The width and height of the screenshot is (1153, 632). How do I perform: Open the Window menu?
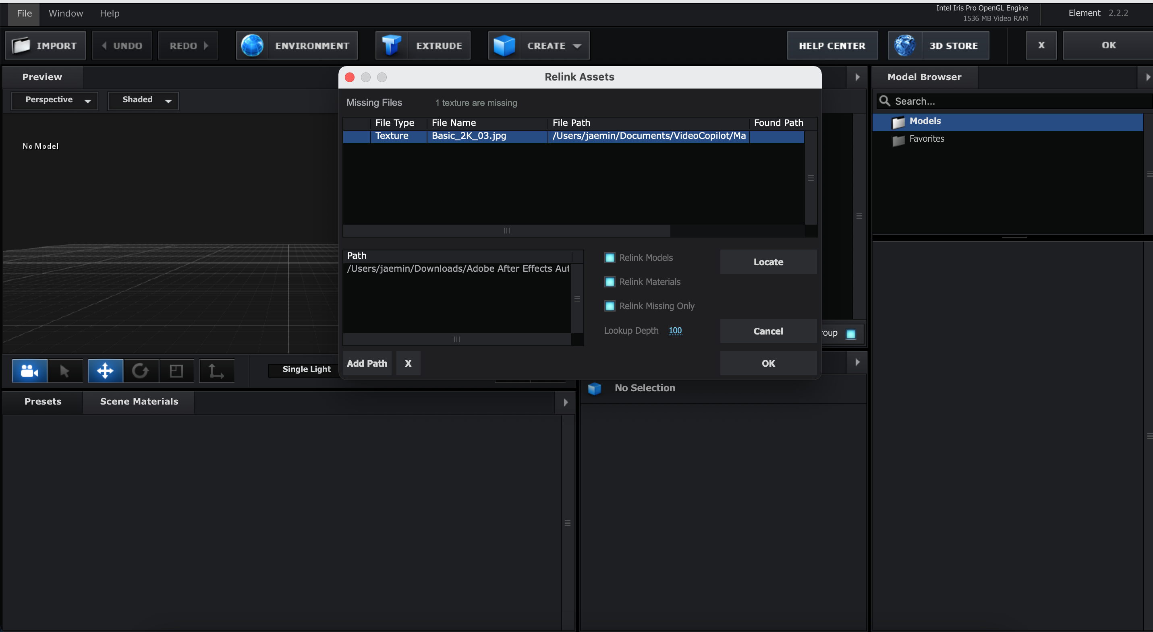pos(66,13)
